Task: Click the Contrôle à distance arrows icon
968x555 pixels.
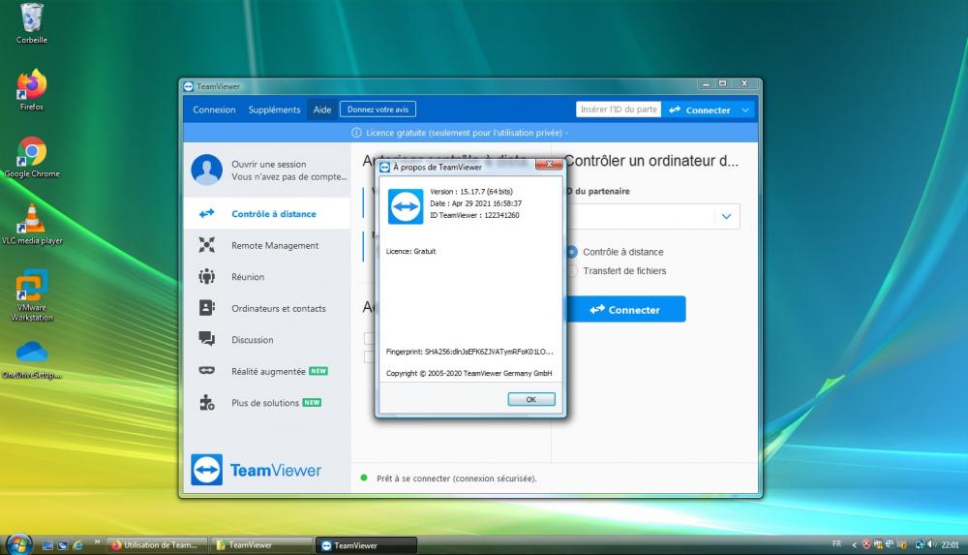Action: [x=207, y=213]
